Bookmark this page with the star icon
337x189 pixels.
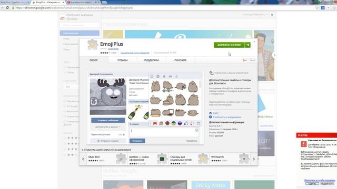coord(317,8)
